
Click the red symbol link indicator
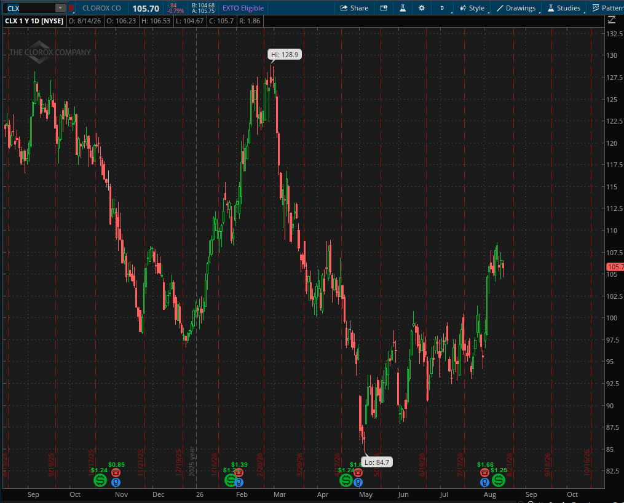tap(71, 8)
